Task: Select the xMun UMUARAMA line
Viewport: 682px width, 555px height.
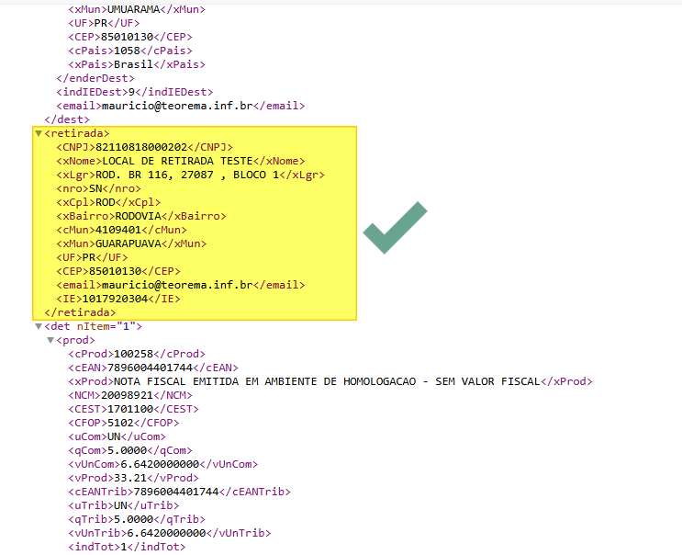Action: (x=137, y=9)
